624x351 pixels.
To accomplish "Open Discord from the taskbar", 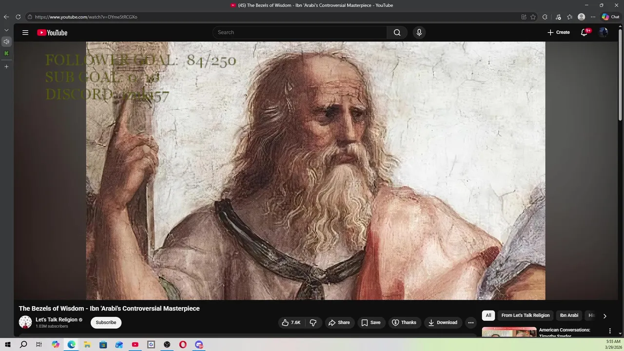I will tap(199, 345).
